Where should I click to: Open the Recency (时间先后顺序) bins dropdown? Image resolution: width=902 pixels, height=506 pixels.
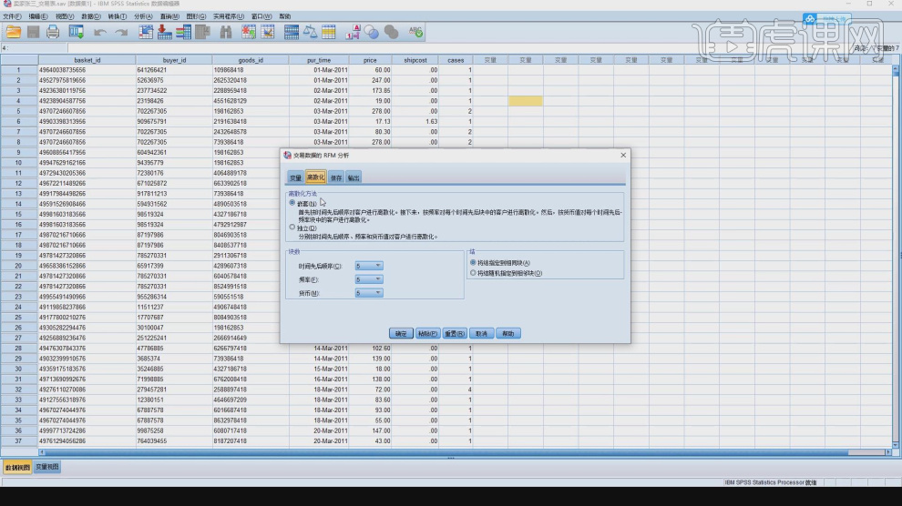pos(369,266)
